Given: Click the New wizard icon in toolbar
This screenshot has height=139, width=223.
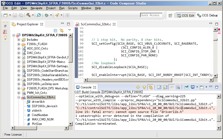Looking at the screenshot, I should pyautogui.click(x=6, y=15).
